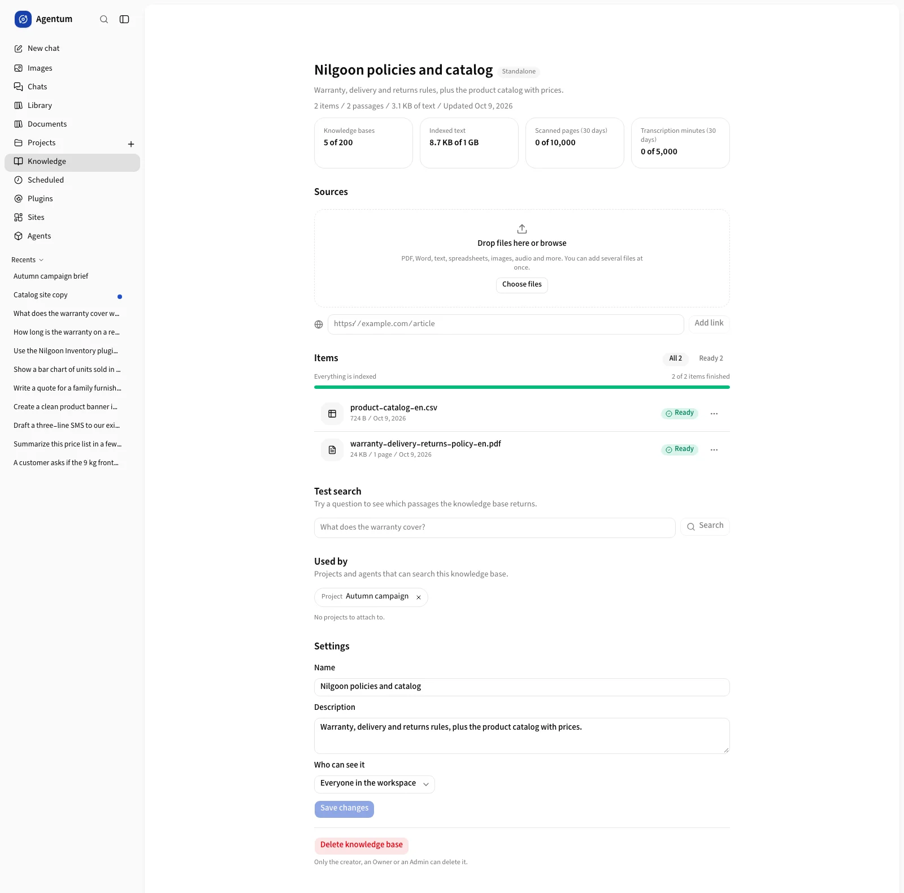The image size is (904, 893).
Task: Go to Chats in the sidebar
Action: click(x=72, y=86)
